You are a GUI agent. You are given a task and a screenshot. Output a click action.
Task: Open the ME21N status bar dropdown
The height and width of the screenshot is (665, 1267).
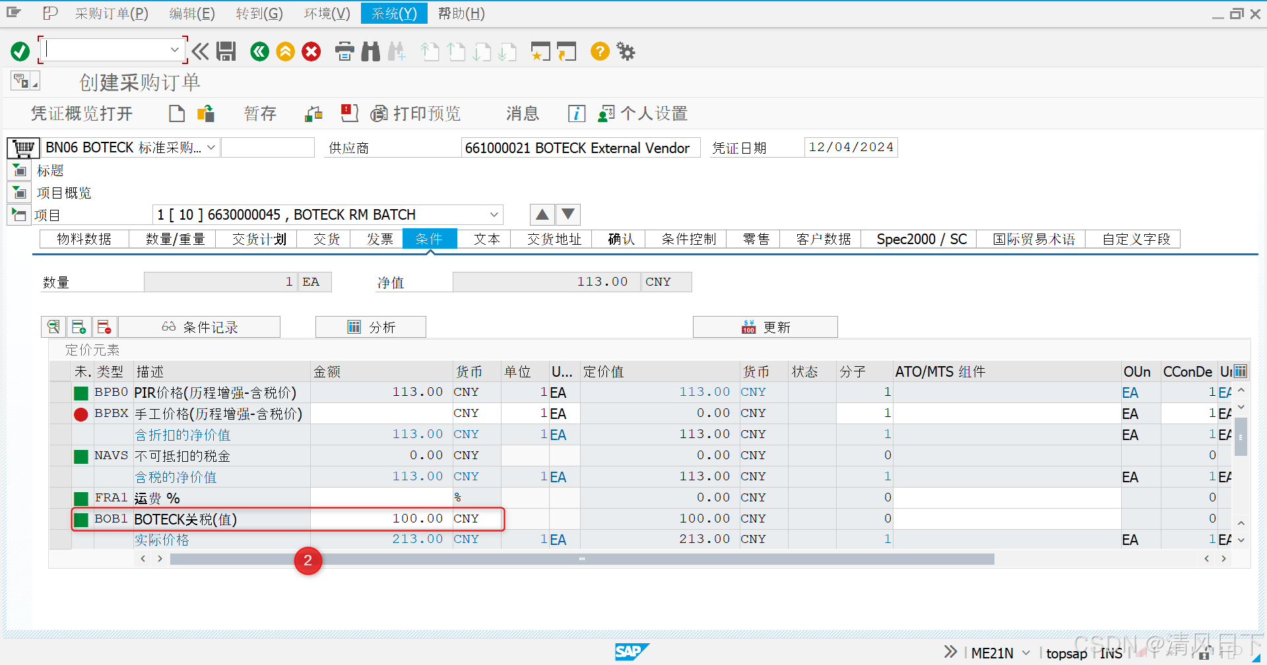click(1026, 653)
